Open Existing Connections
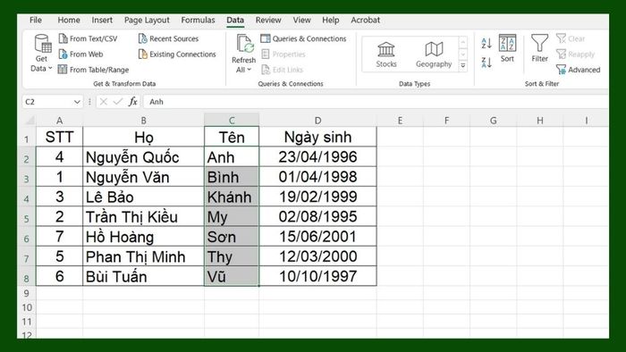Image resolution: width=626 pixels, height=352 pixels. (x=177, y=54)
